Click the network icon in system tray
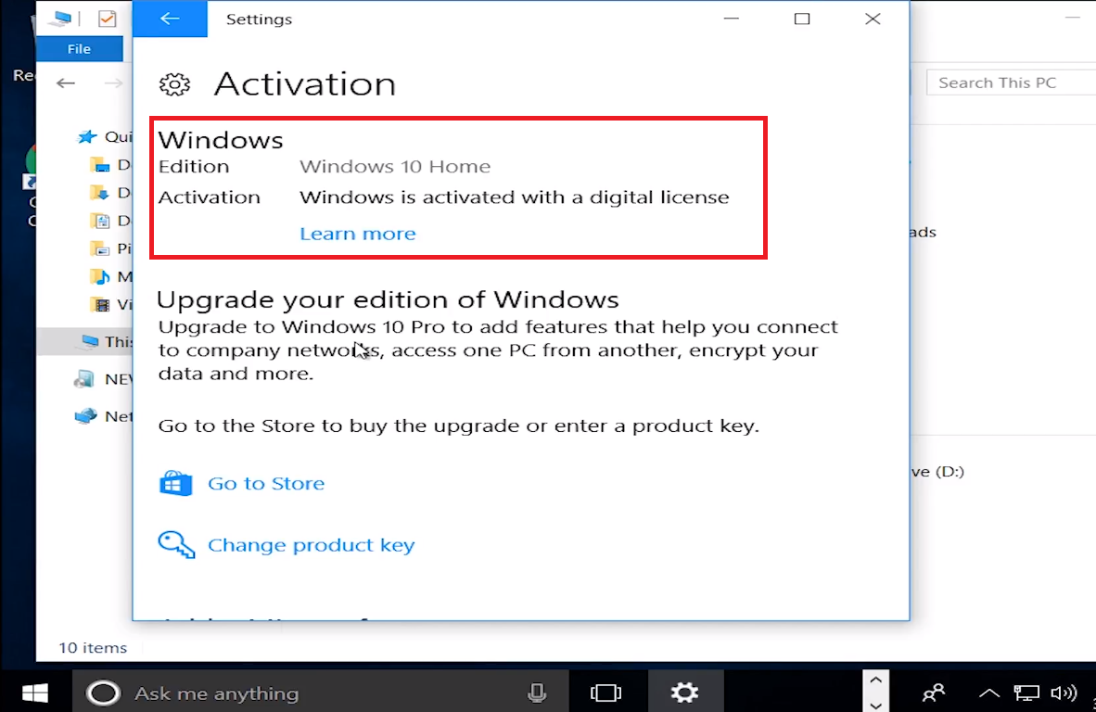This screenshot has width=1096, height=712. (x=1026, y=693)
